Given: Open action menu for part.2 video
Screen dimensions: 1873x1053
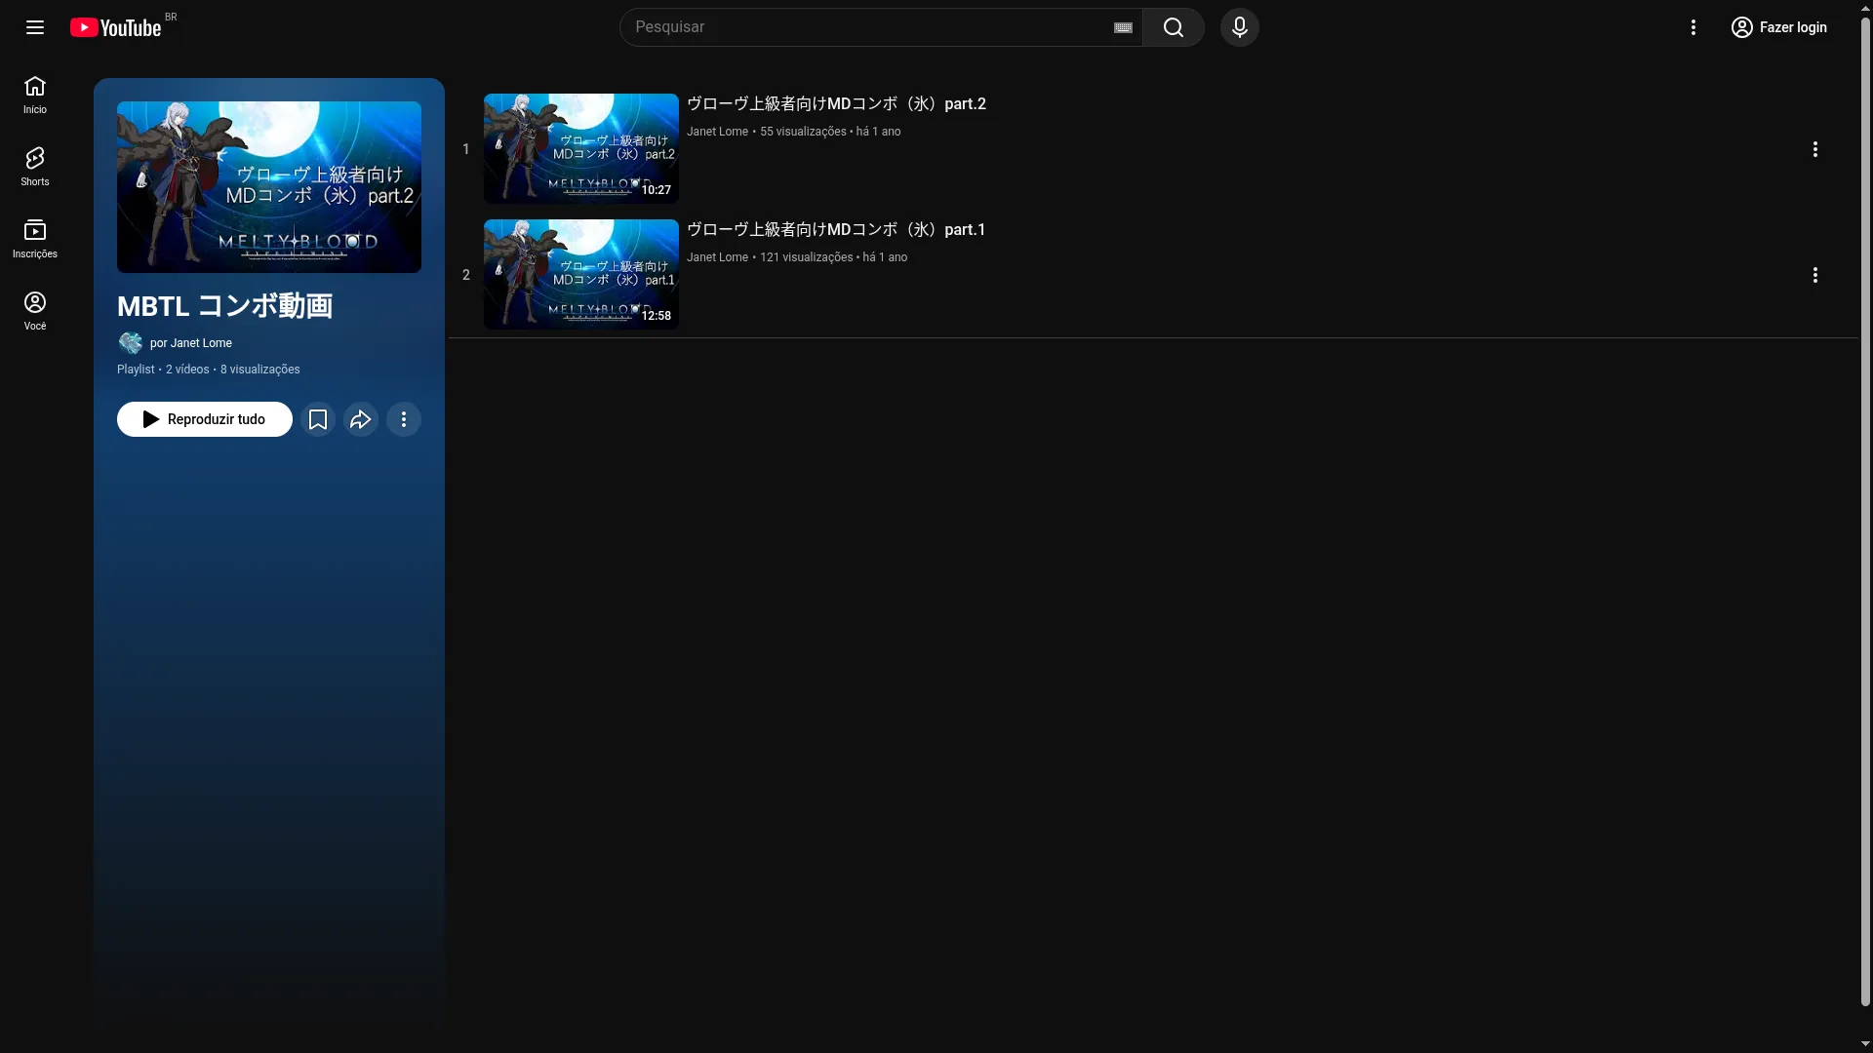Looking at the screenshot, I should (1814, 149).
